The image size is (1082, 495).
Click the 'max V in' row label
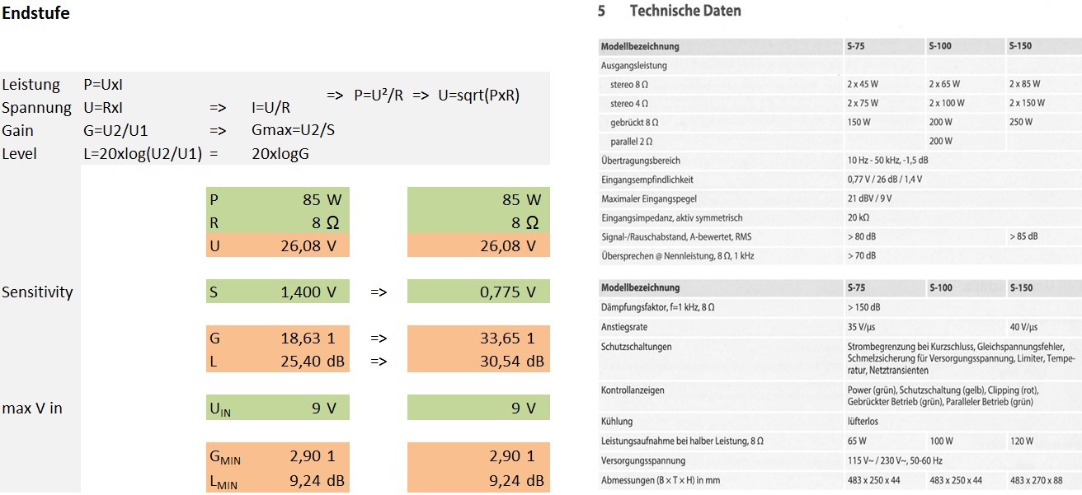coord(32,408)
